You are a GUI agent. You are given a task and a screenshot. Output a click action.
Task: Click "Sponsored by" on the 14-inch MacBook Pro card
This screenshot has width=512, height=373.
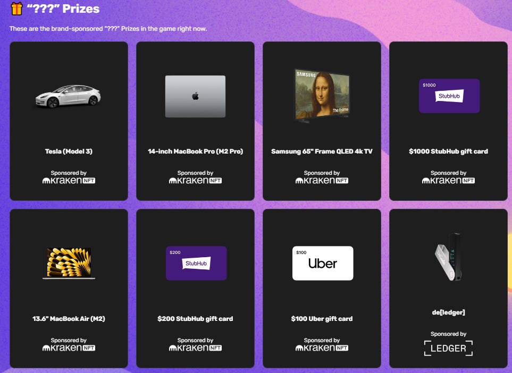195,173
